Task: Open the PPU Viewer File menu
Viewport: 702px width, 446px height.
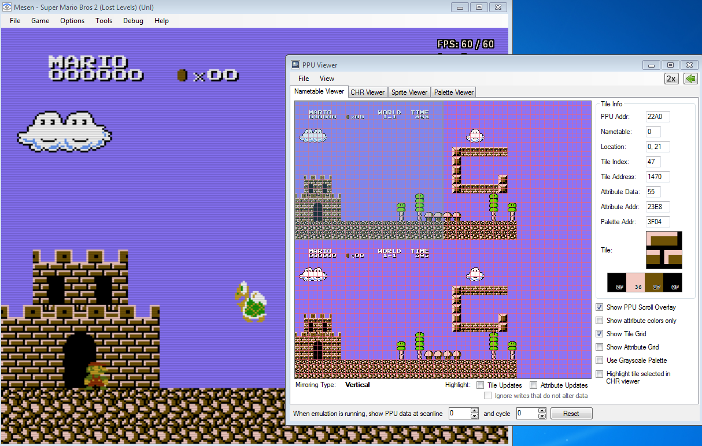Action: 304,79
